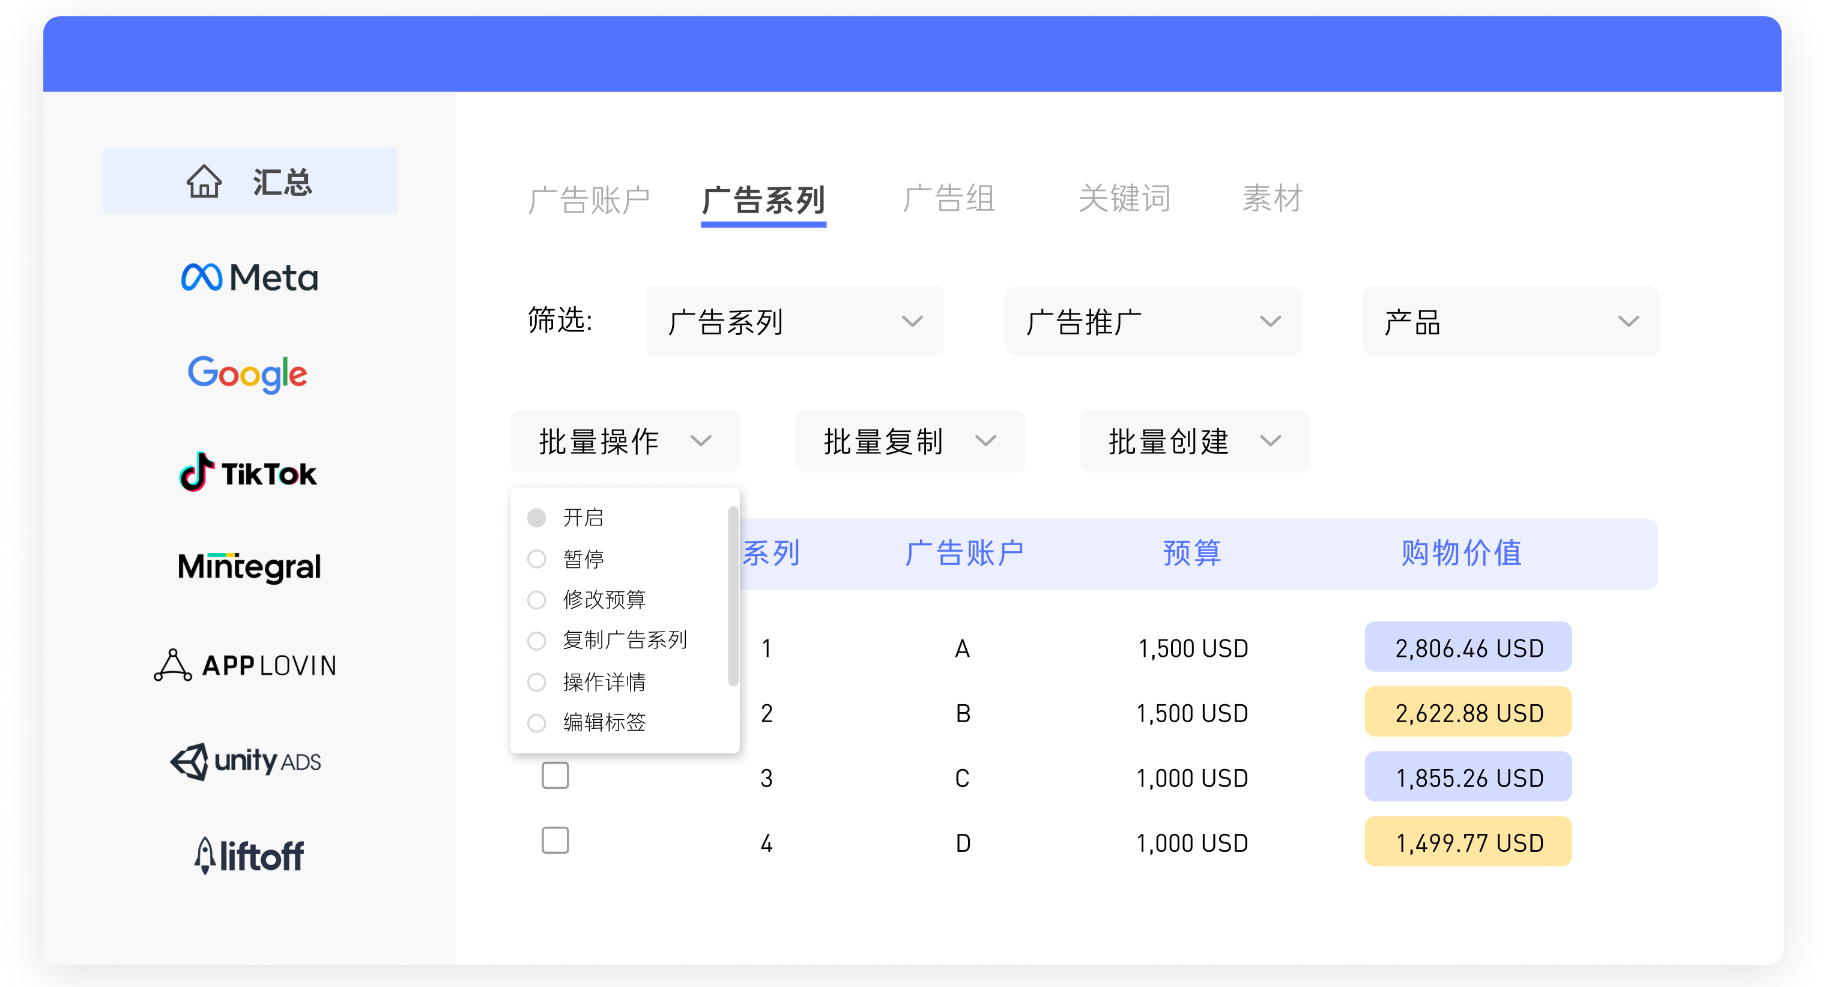
Task: Click the 批量复制 button
Action: pos(910,441)
